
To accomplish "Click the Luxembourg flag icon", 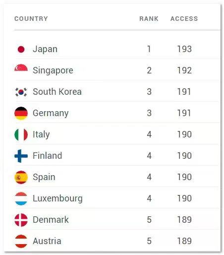I will pos(21,198).
